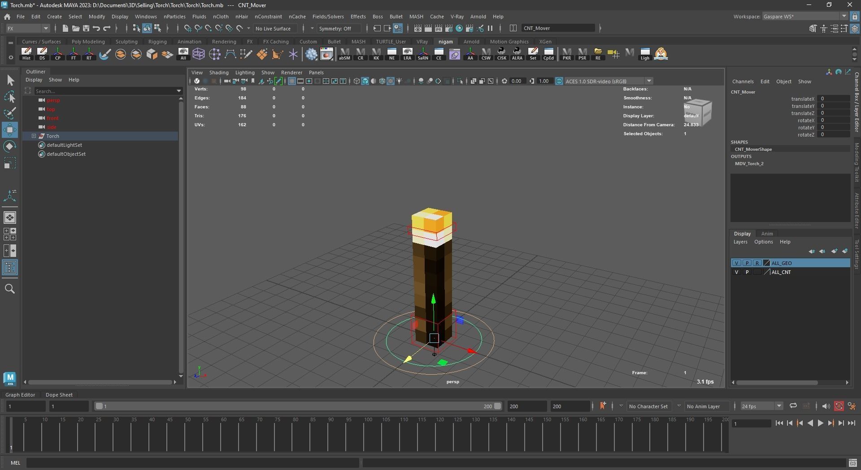This screenshot has height=470, width=861.
Task: Click the Set shelf button
Action: tap(533, 54)
